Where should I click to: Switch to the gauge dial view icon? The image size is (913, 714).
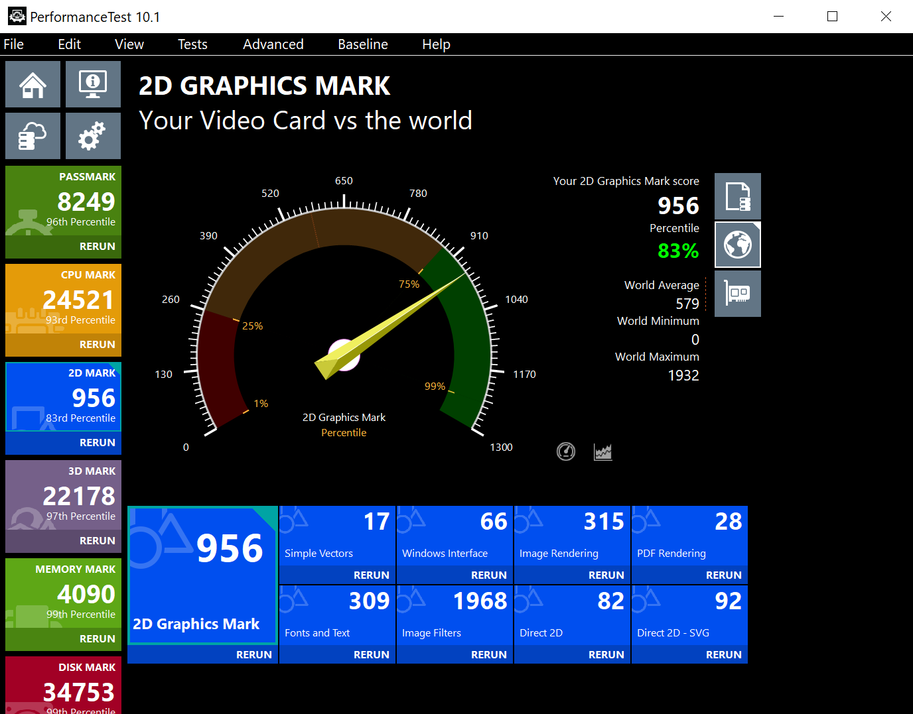[x=565, y=451]
